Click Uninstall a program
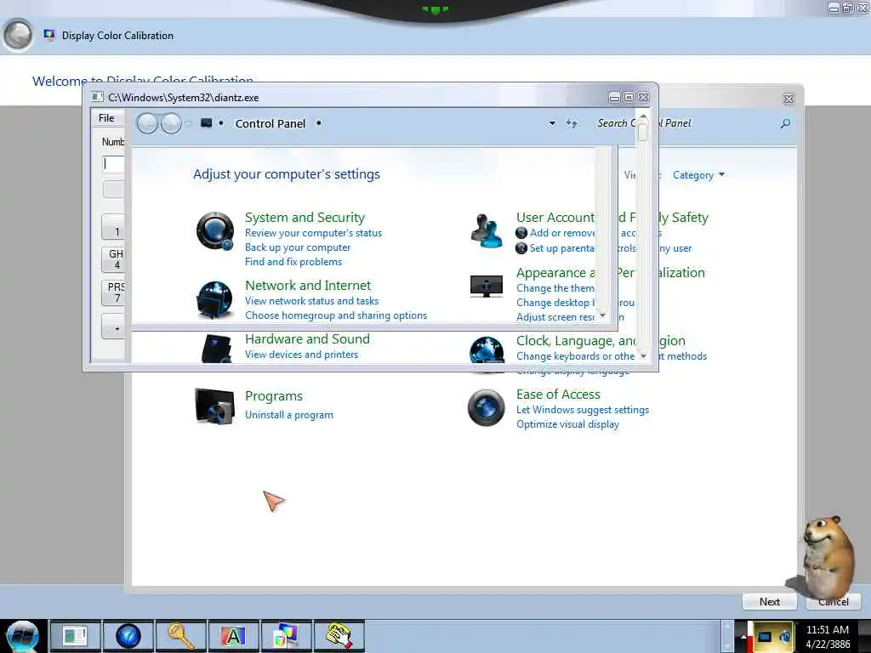 pyautogui.click(x=289, y=415)
